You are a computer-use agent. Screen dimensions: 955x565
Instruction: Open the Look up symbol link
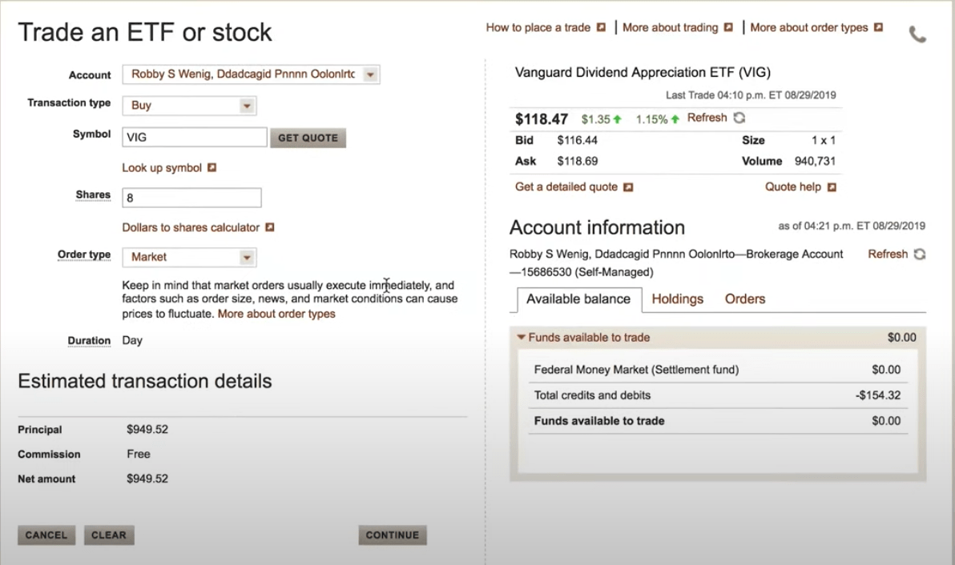point(161,168)
